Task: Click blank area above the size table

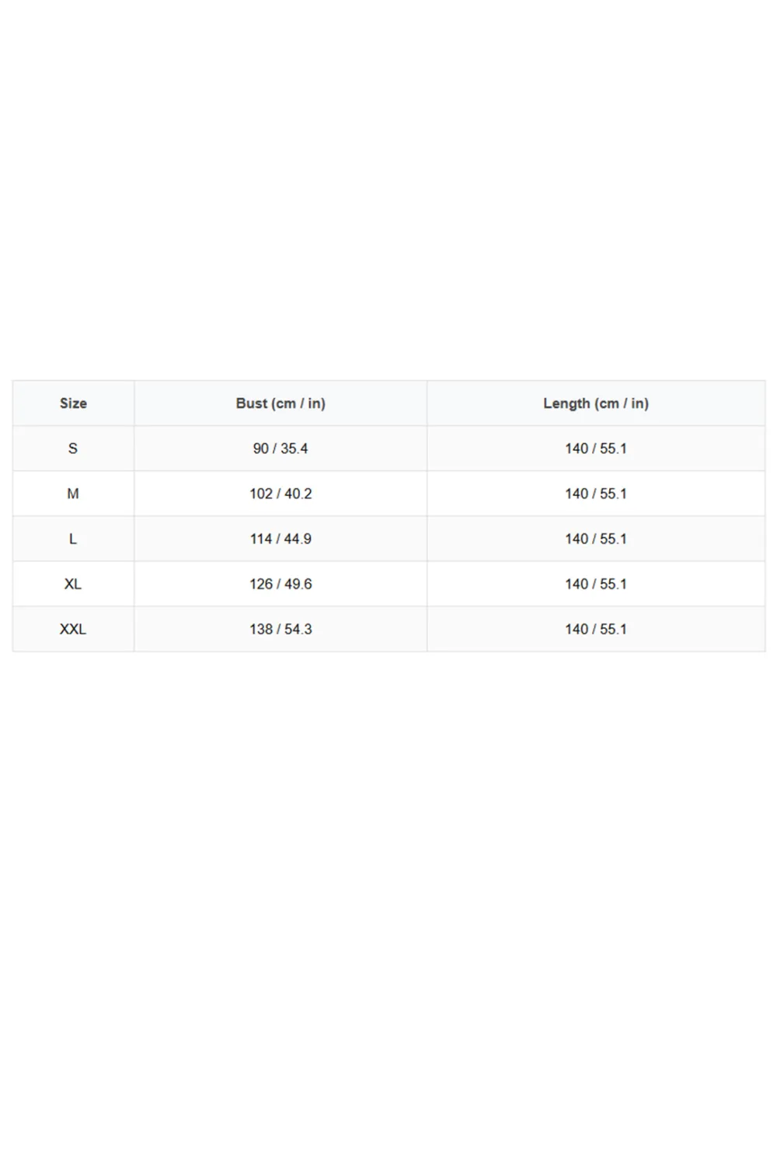Action: coord(388,190)
